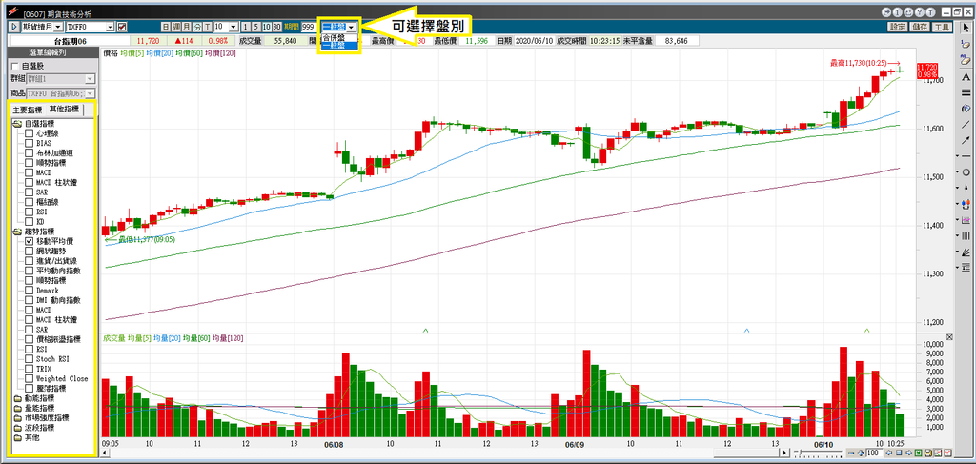Choose the line thickness tool

pos(966,92)
